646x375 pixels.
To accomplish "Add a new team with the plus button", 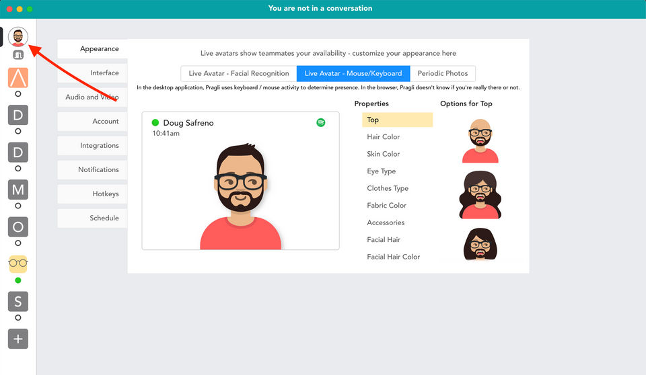I will [x=18, y=339].
